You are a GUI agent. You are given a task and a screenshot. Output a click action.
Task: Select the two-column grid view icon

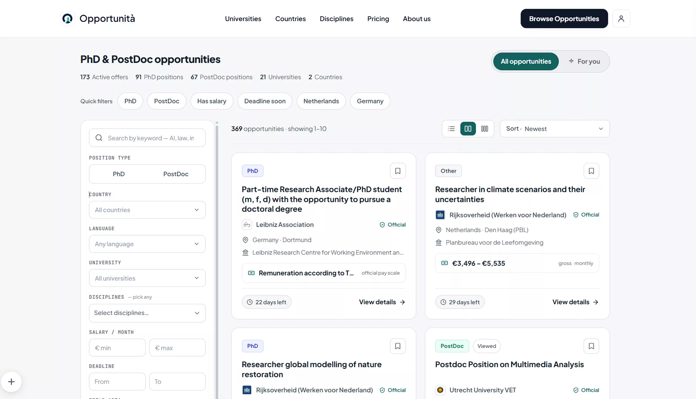pos(468,129)
